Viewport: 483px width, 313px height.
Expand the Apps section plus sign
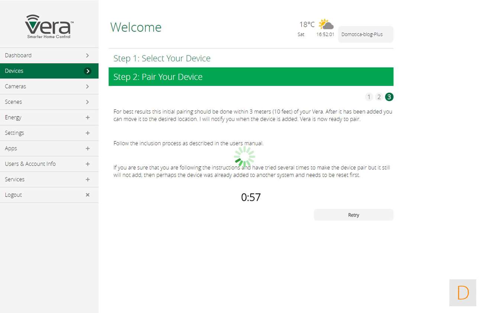[88, 148]
